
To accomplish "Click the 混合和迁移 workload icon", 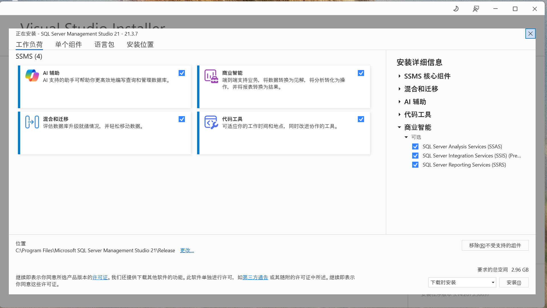I will pos(32,122).
